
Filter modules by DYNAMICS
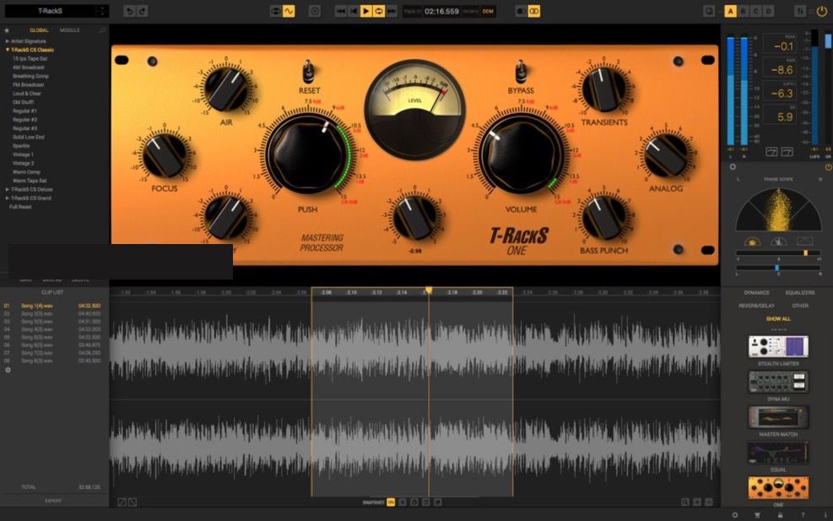pos(756,293)
